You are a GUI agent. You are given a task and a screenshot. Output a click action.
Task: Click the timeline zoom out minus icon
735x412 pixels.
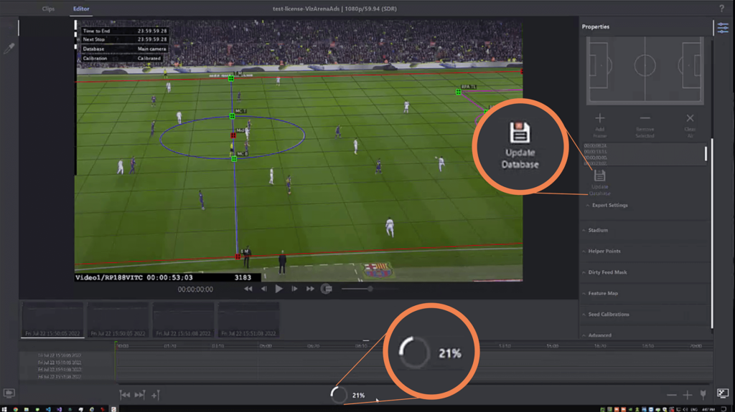tap(672, 395)
